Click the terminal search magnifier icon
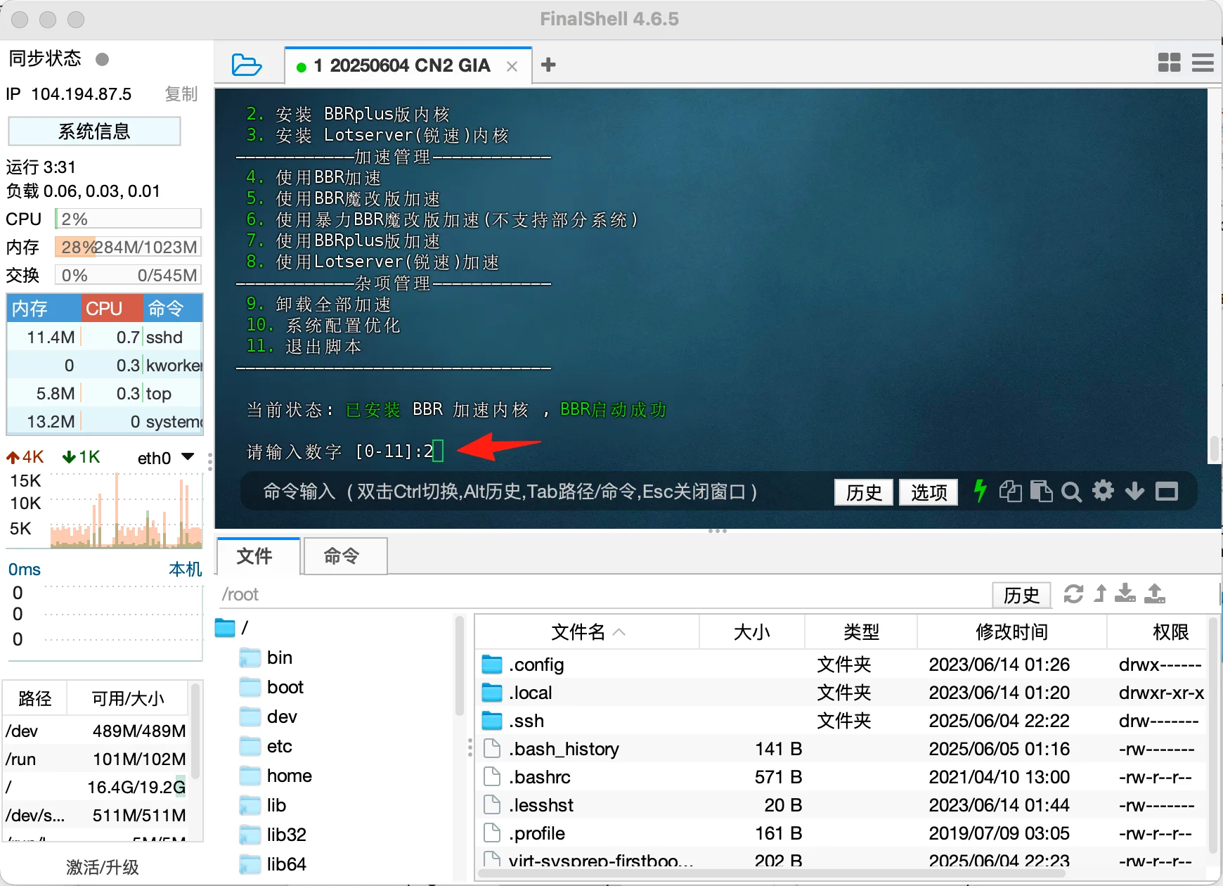Viewport: 1223px width, 886px height. point(1070,492)
